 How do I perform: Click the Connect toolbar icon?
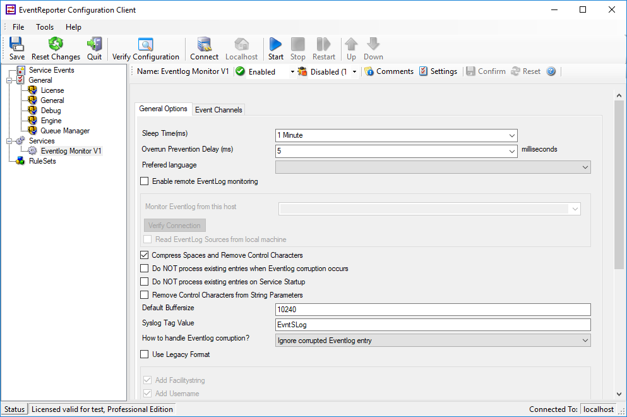[205, 44]
